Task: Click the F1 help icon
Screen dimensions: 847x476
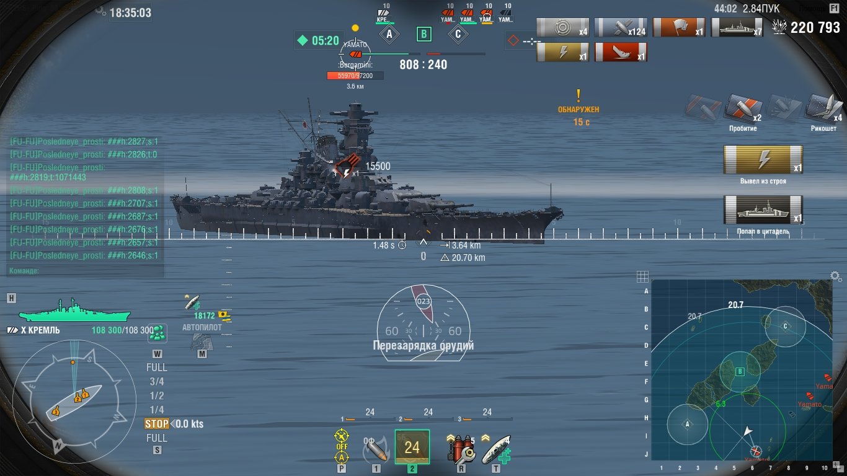Action: [x=833, y=7]
